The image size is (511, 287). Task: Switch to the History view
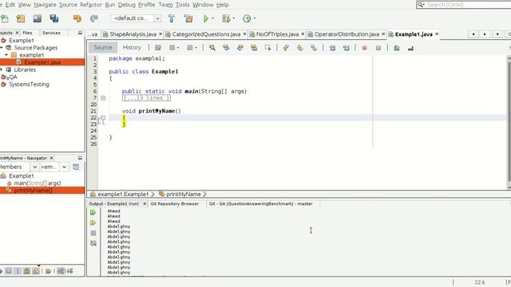[132, 48]
